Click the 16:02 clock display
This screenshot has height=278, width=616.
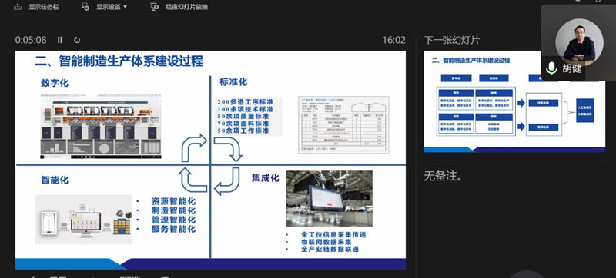click(393, 40)
